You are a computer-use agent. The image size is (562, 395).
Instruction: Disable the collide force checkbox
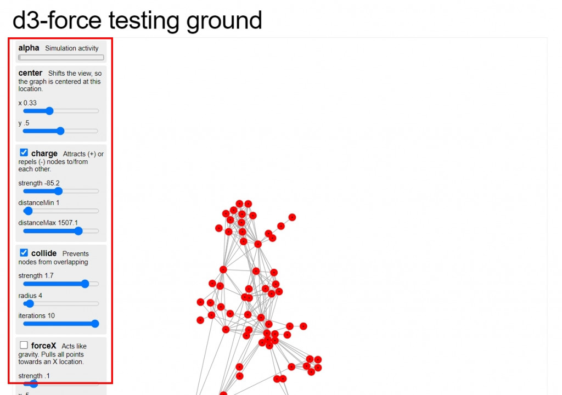pos(24,253)
